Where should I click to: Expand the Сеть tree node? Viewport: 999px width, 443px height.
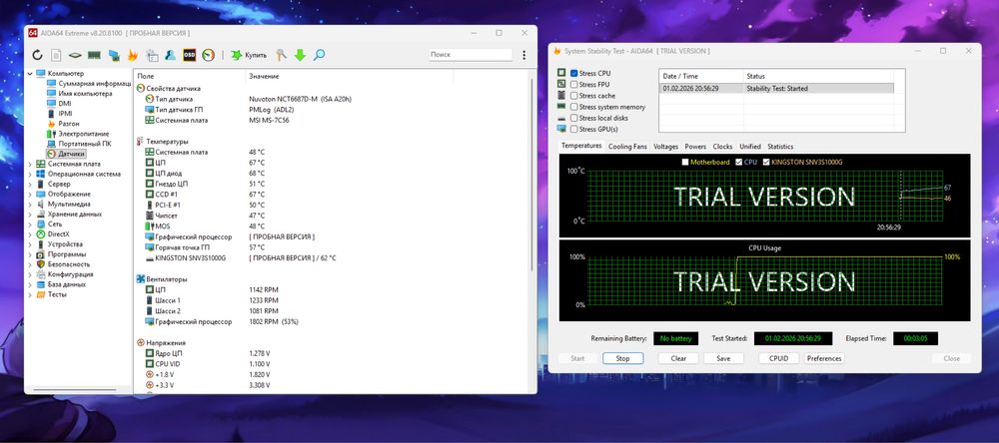pos(30,224)
